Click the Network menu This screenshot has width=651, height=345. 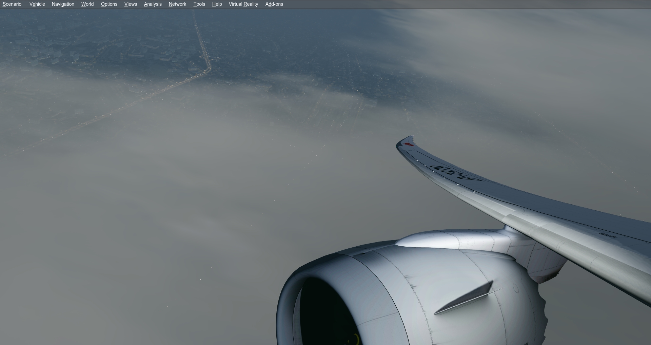[177, 4]
